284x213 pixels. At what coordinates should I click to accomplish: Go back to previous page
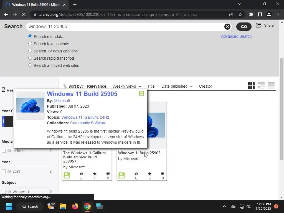6,14
